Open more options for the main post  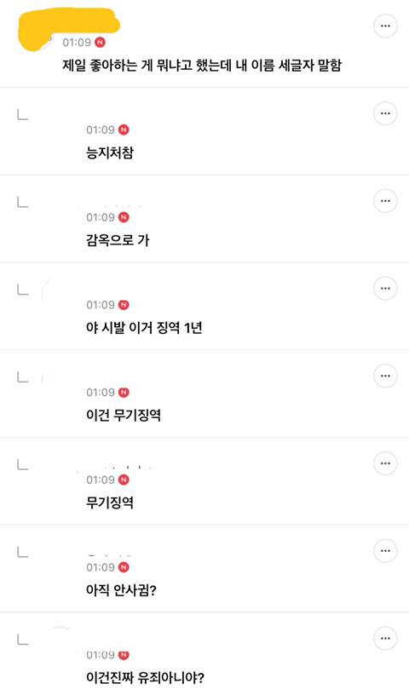coord(385,26)
